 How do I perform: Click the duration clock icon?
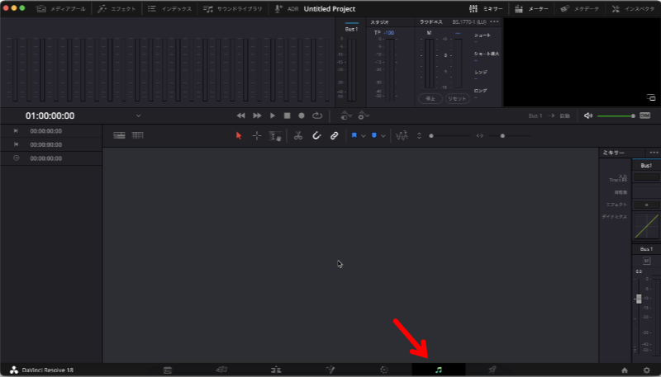click(16, 158)
